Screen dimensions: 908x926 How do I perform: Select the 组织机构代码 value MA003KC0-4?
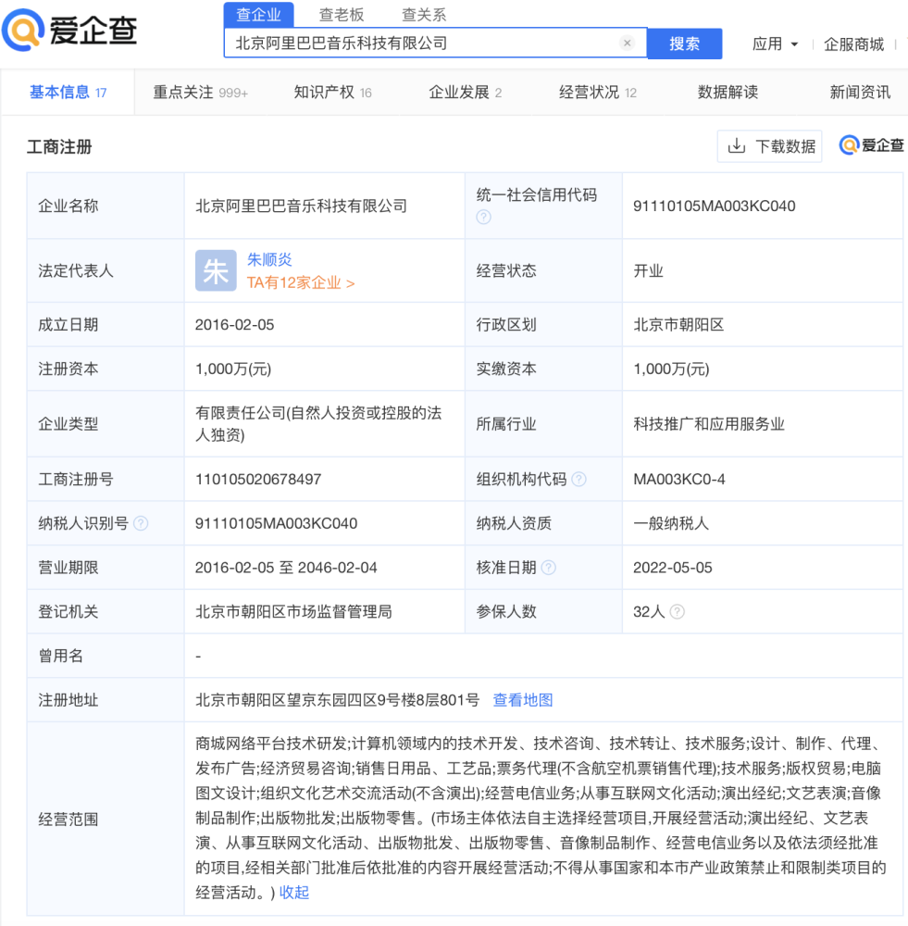click(679, 479)
